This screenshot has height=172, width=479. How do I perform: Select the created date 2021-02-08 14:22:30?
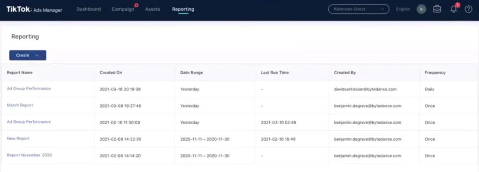(120, 139)
